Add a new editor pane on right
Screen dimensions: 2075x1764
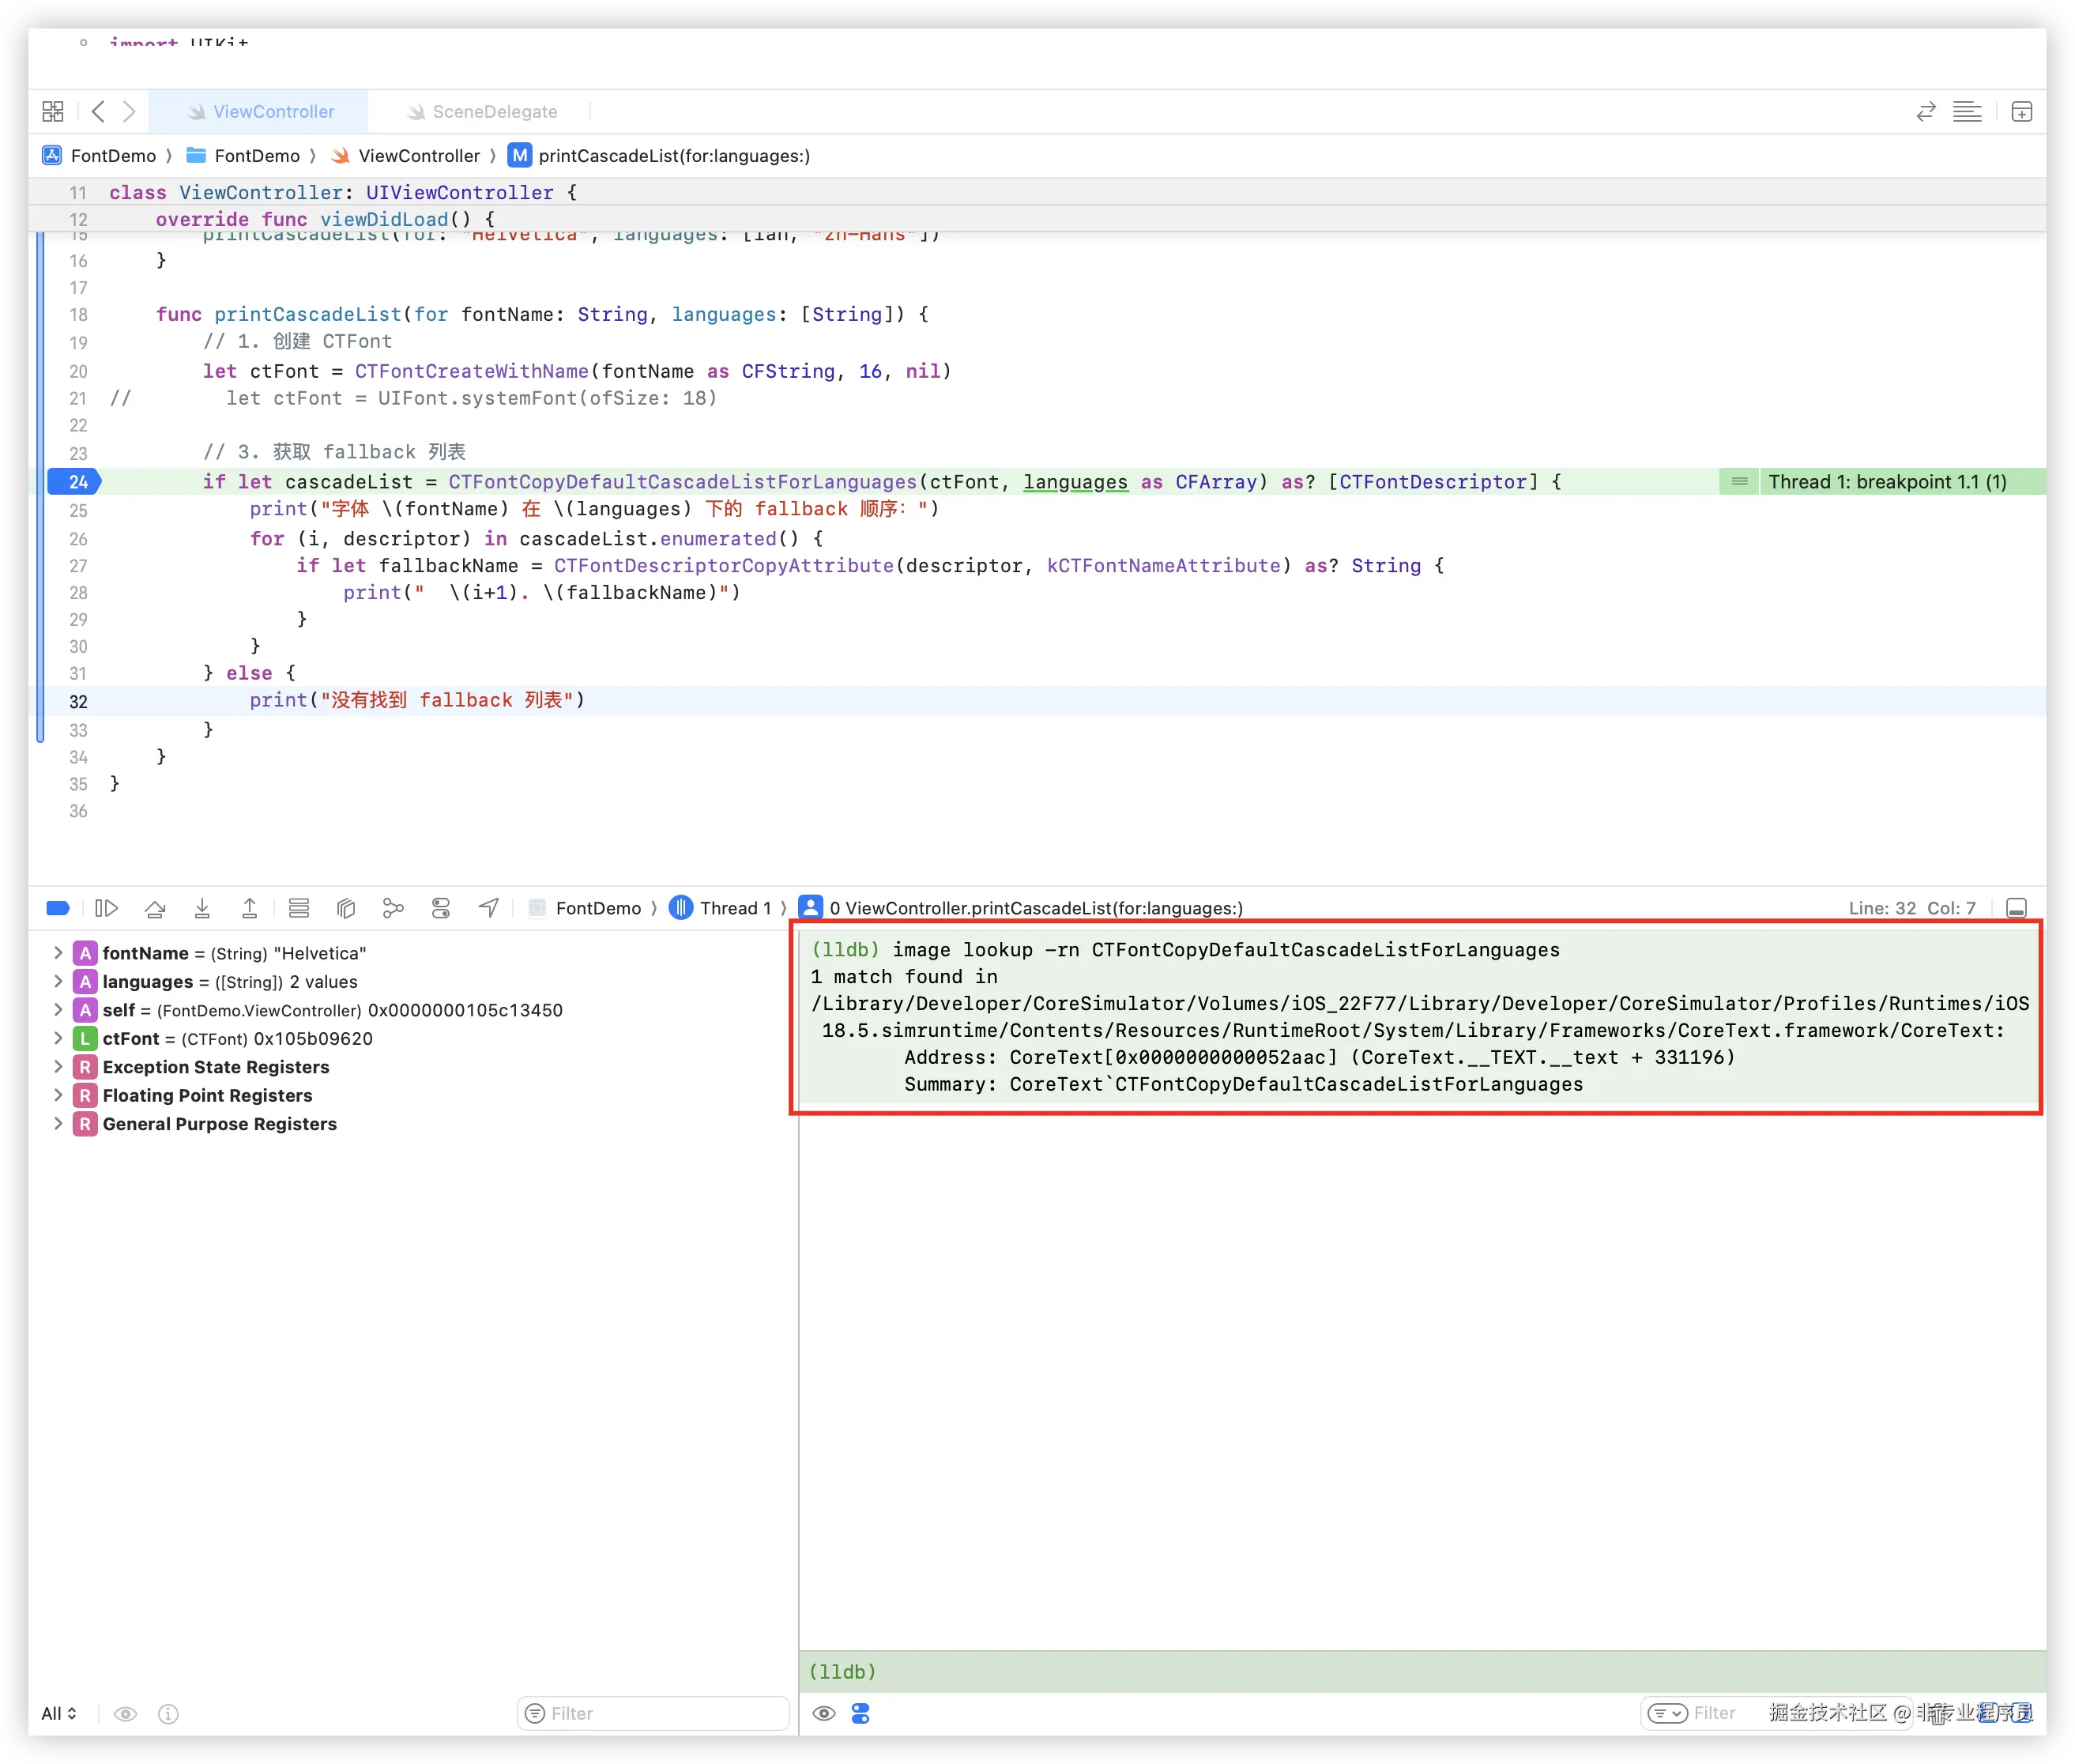[x=2021, y=112]
